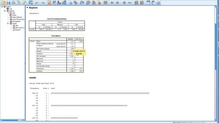This screenshot has height=123, width=219.
Task: Save the output document
Action: point(8,2)
